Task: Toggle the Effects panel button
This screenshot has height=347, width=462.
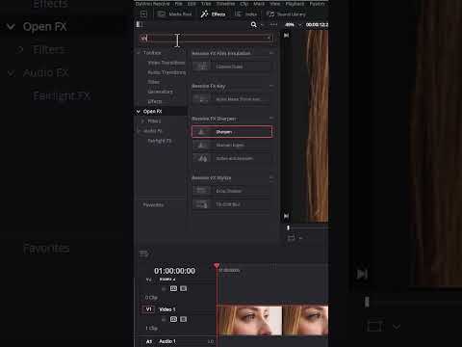Action: pyautogui.click(x=213, y=14)
